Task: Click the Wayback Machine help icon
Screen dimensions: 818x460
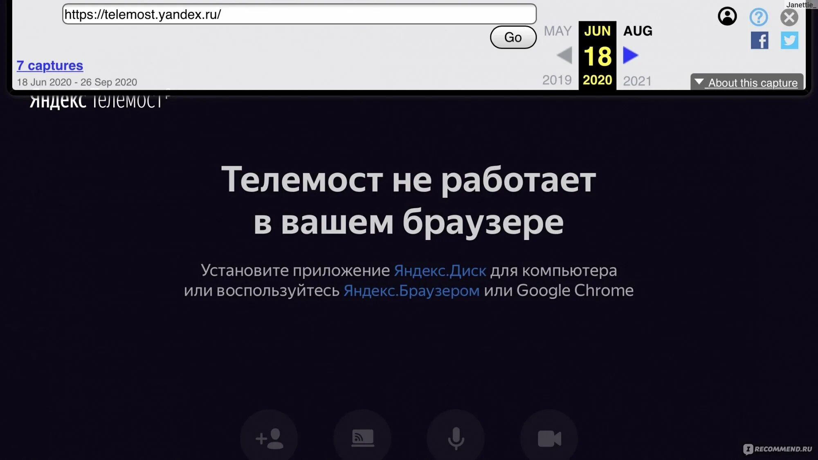Action: pos(758,16)
